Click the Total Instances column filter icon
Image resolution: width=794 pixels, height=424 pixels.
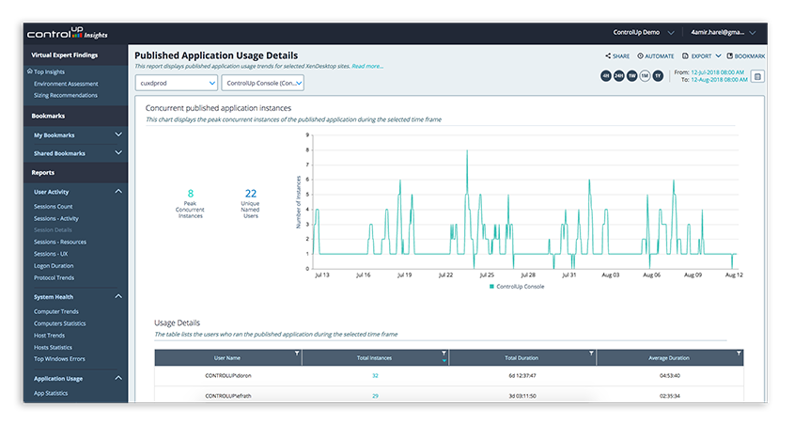444,353
